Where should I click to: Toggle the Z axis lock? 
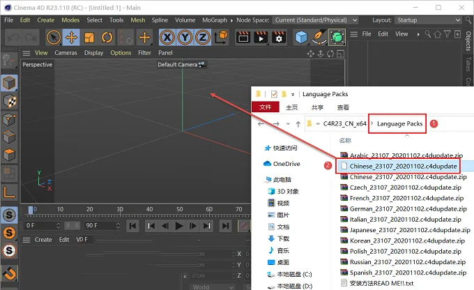tap(203, 38)
